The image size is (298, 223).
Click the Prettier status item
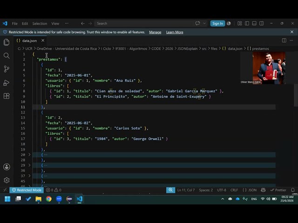278,190
